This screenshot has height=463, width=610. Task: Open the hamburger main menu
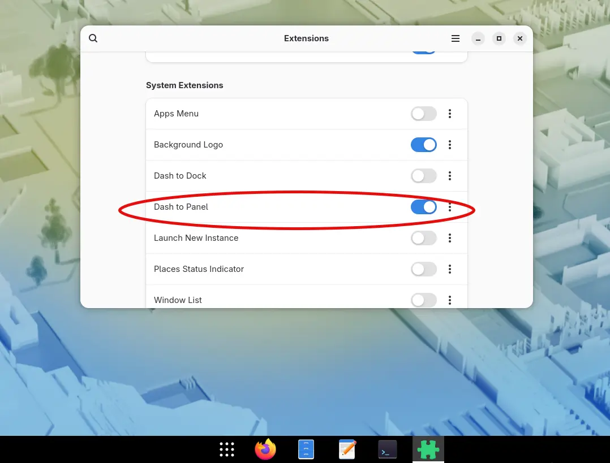click(x=455, y=38)
